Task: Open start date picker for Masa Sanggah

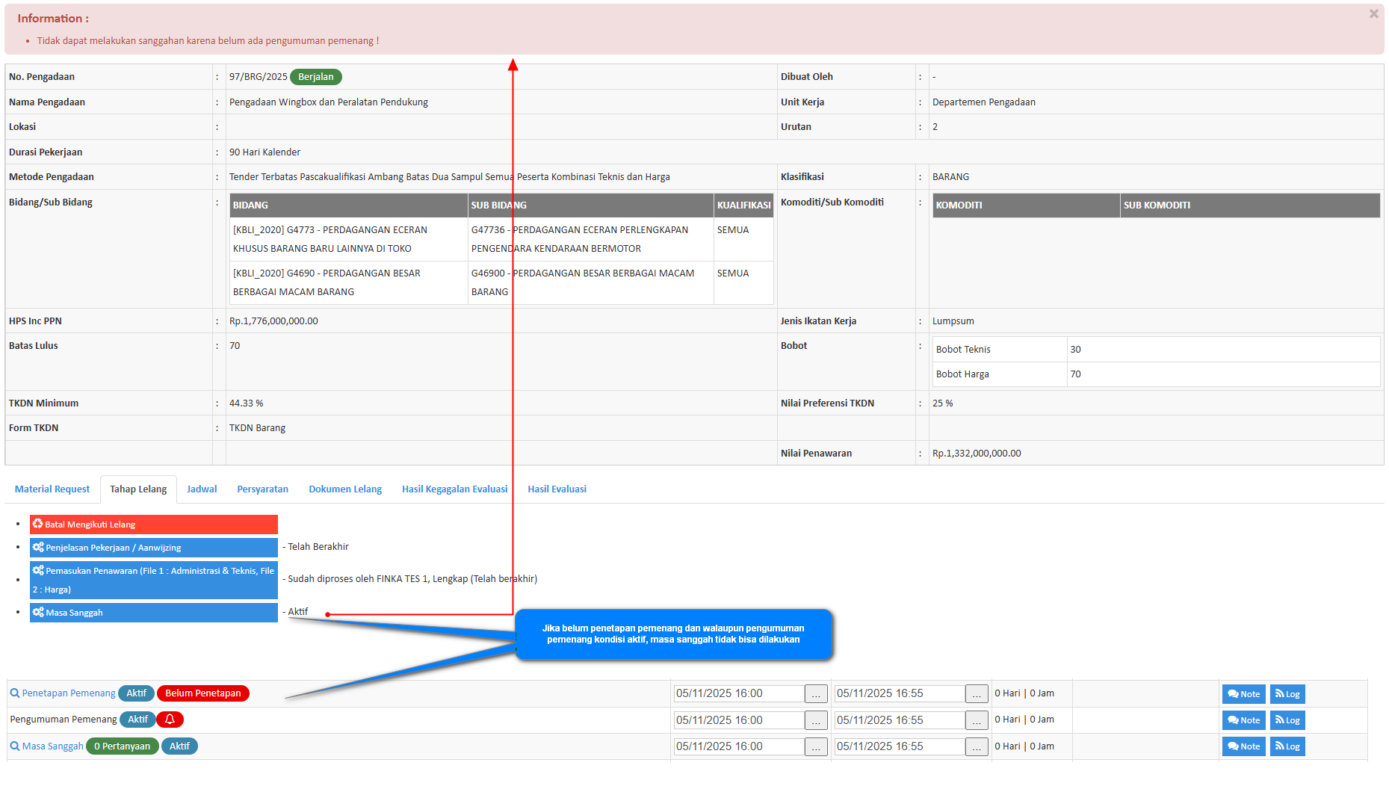Action: [x=816, y=746]
